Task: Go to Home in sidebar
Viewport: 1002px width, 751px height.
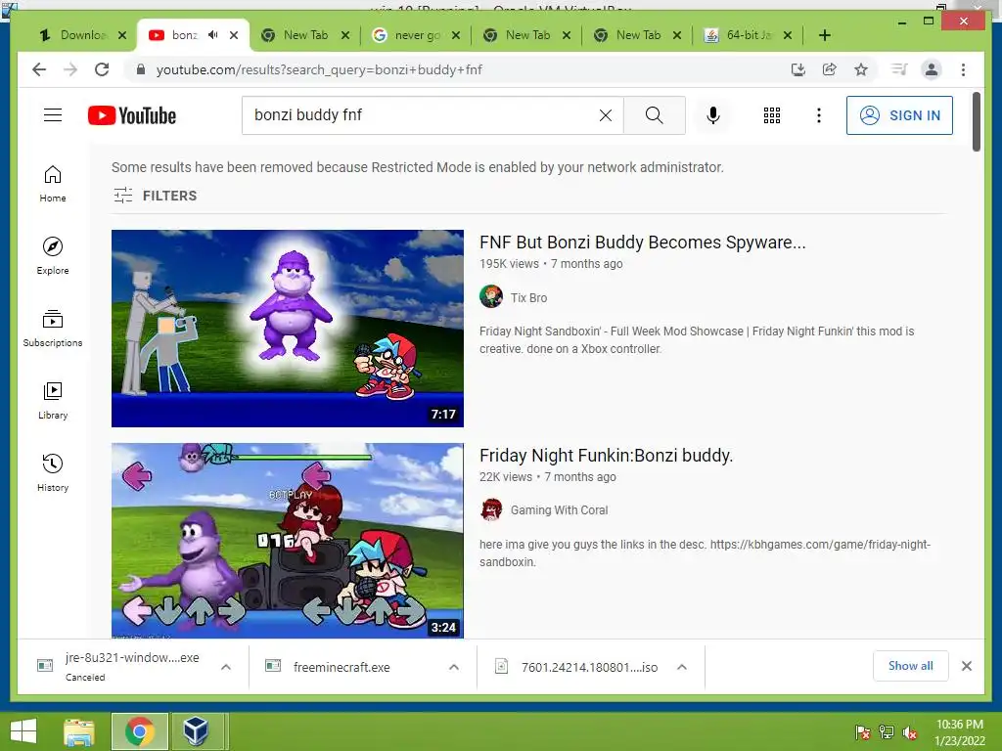Action: (x=53, y=184)
